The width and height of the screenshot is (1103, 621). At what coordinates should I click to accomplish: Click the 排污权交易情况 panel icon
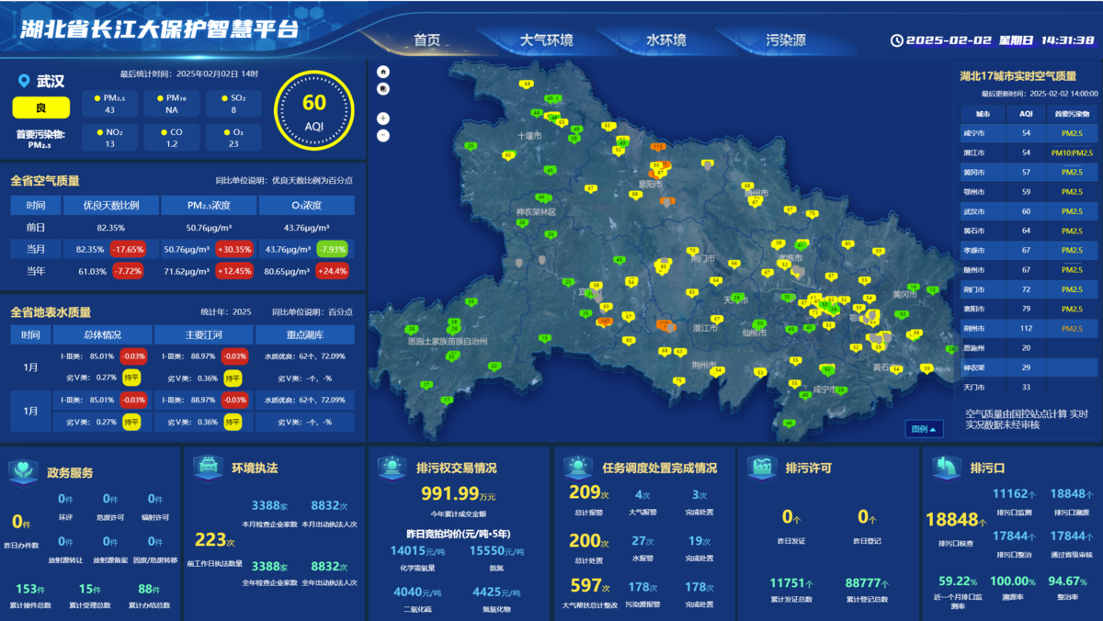[x=392, y=468]
